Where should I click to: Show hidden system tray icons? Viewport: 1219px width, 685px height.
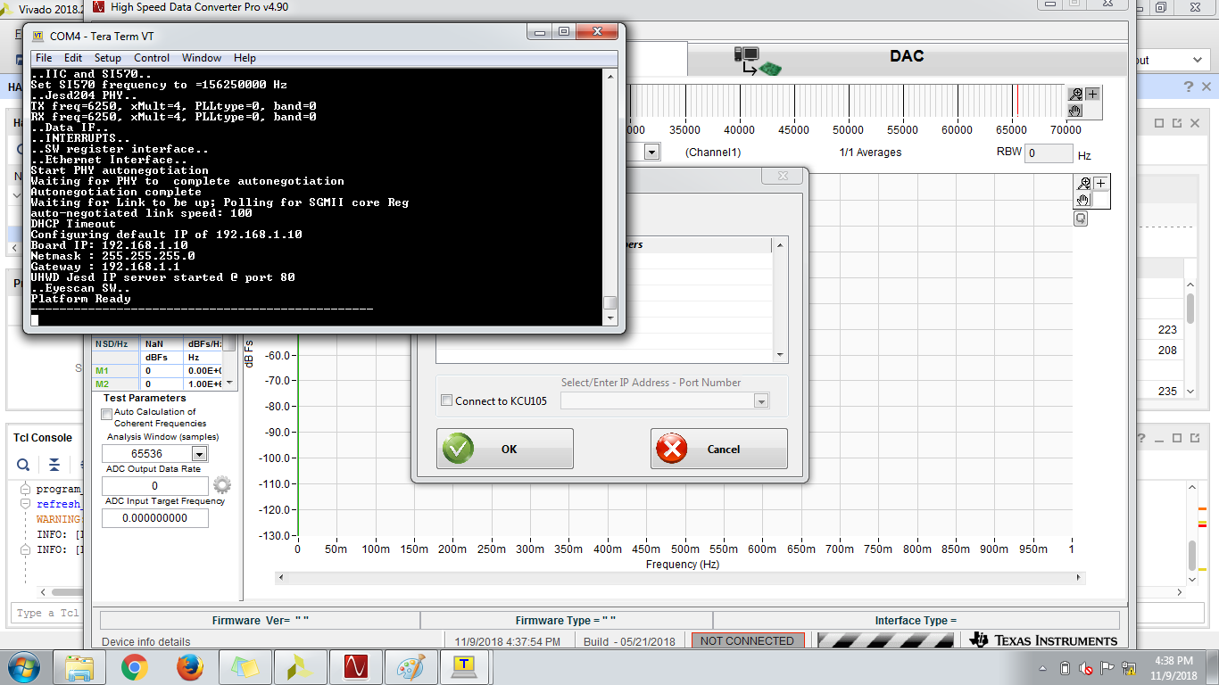[x=1043, y=668]
